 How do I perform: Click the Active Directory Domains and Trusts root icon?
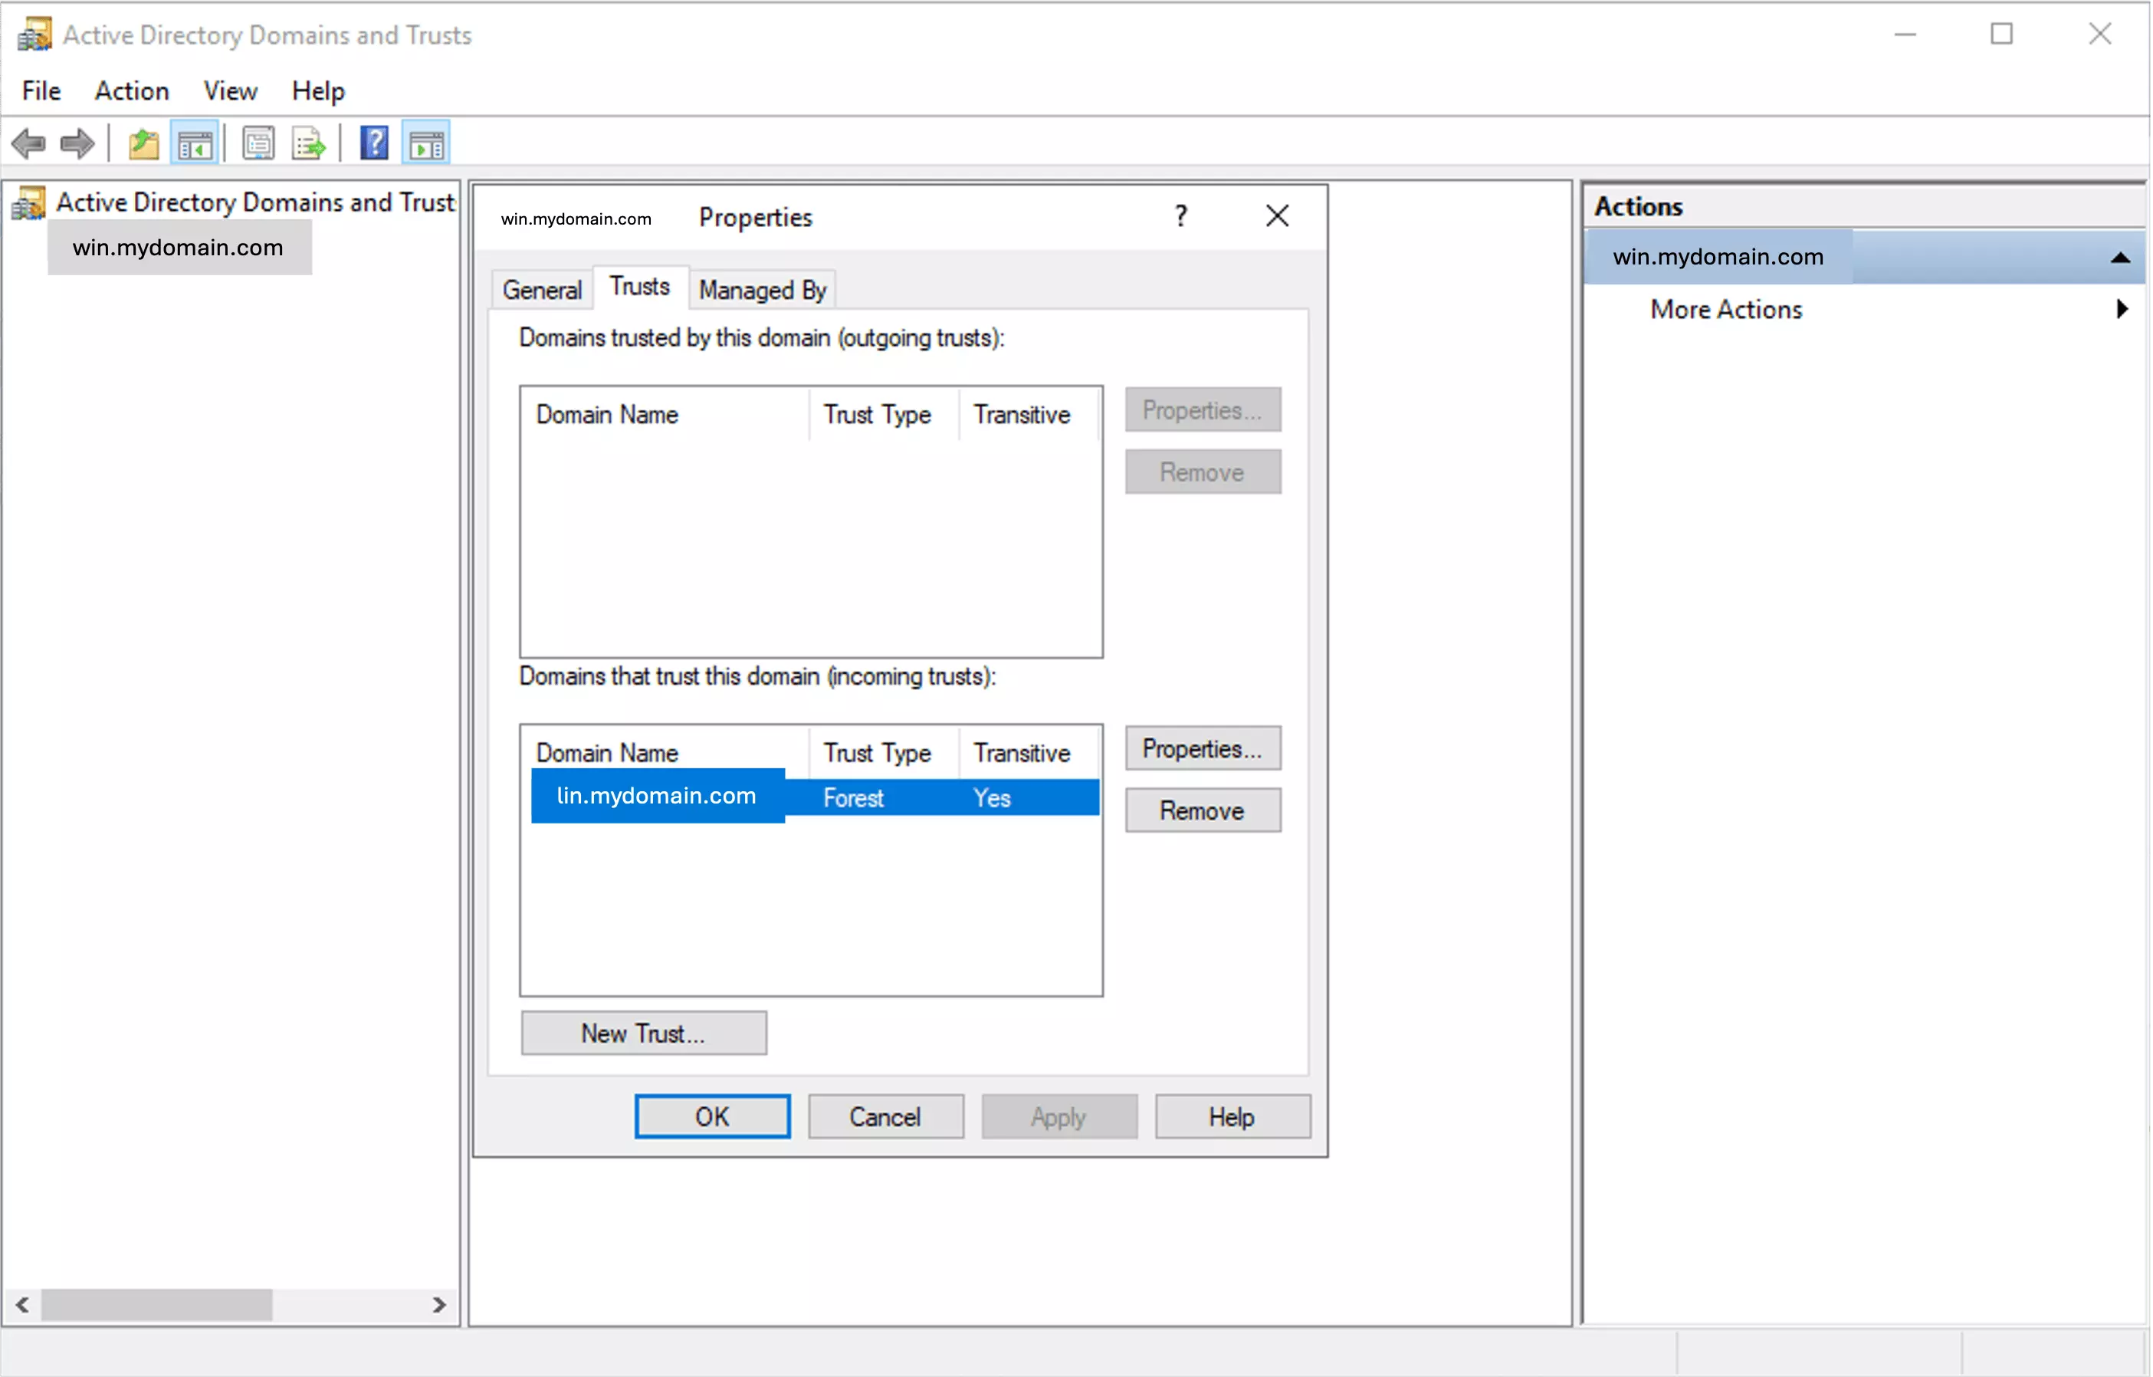(x=28, y=201)
